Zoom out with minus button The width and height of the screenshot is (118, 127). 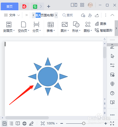[62, 123]
